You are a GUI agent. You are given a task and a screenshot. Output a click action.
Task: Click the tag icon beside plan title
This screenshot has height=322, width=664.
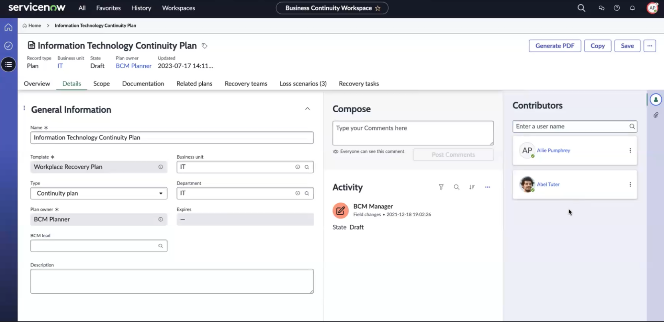coord(204,46)
